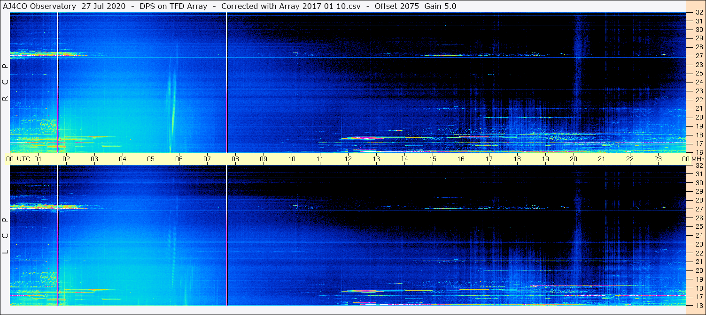Image resolution: width=706 pixels, height=315 pixels.
Task: Click the "08" hour mark on time axis
Action: coord(235,159)
